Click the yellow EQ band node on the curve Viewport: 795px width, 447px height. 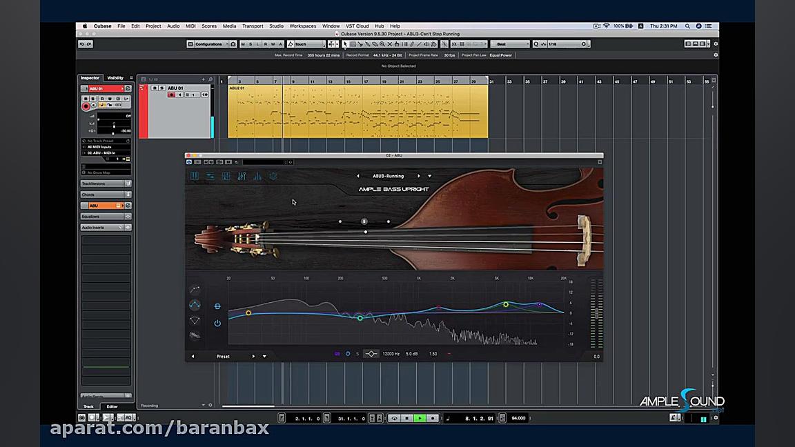(248, 313)
